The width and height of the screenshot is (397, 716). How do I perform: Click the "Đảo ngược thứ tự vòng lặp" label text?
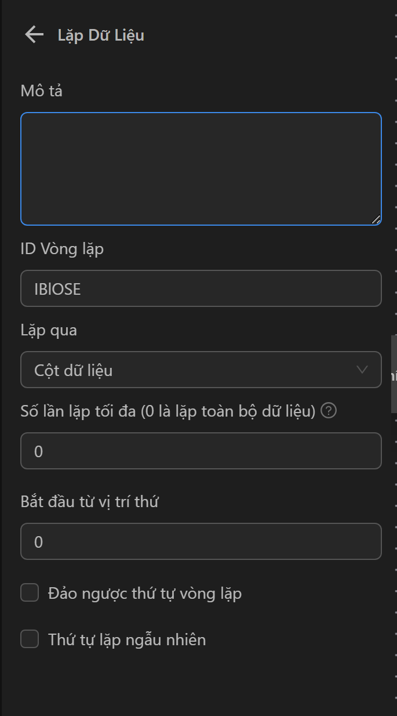point(145,594)
